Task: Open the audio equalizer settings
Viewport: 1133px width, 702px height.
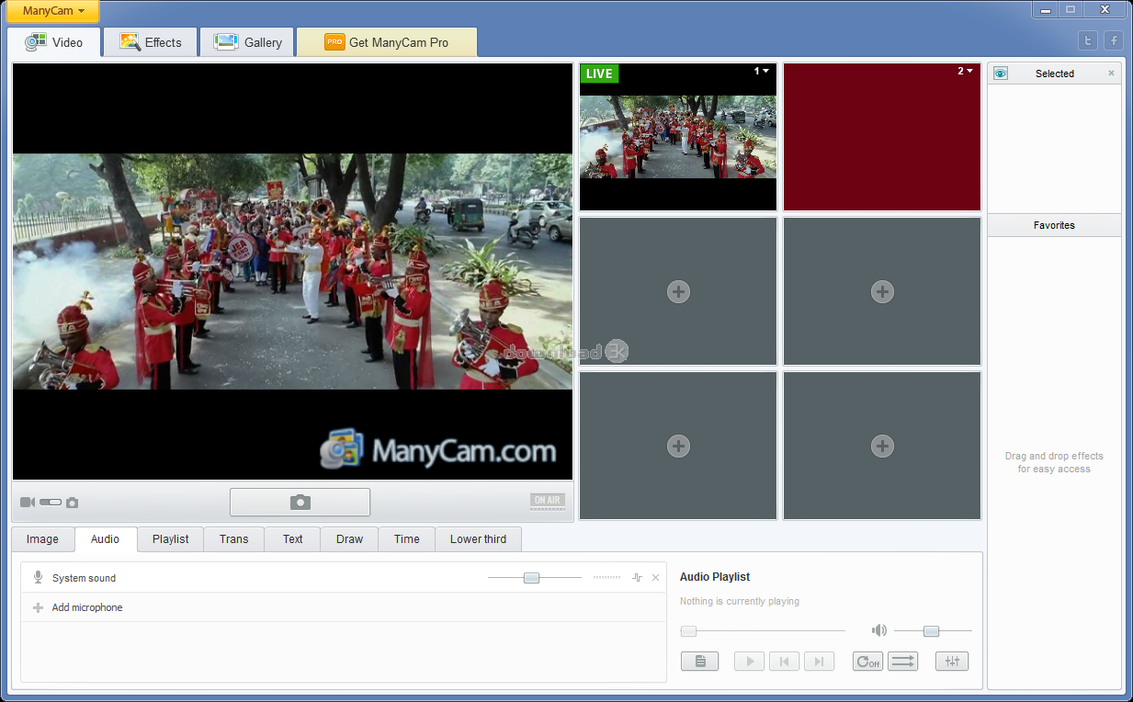Action: [951, 662]
